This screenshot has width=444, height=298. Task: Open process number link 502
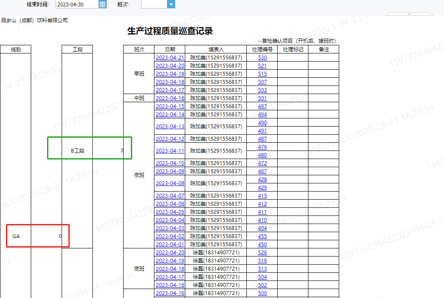262,285
